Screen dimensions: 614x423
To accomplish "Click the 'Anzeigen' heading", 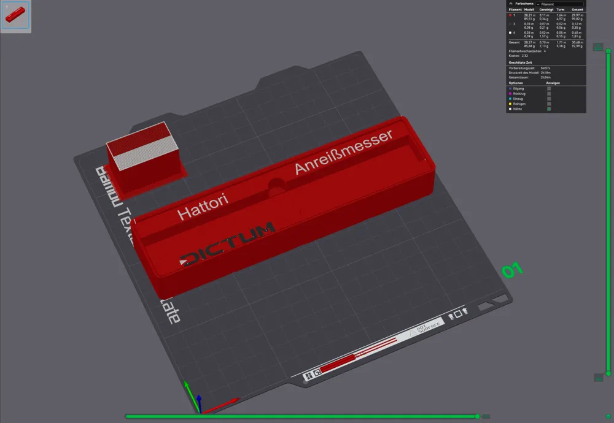I will pyautogui.click(x=553, y=83).
